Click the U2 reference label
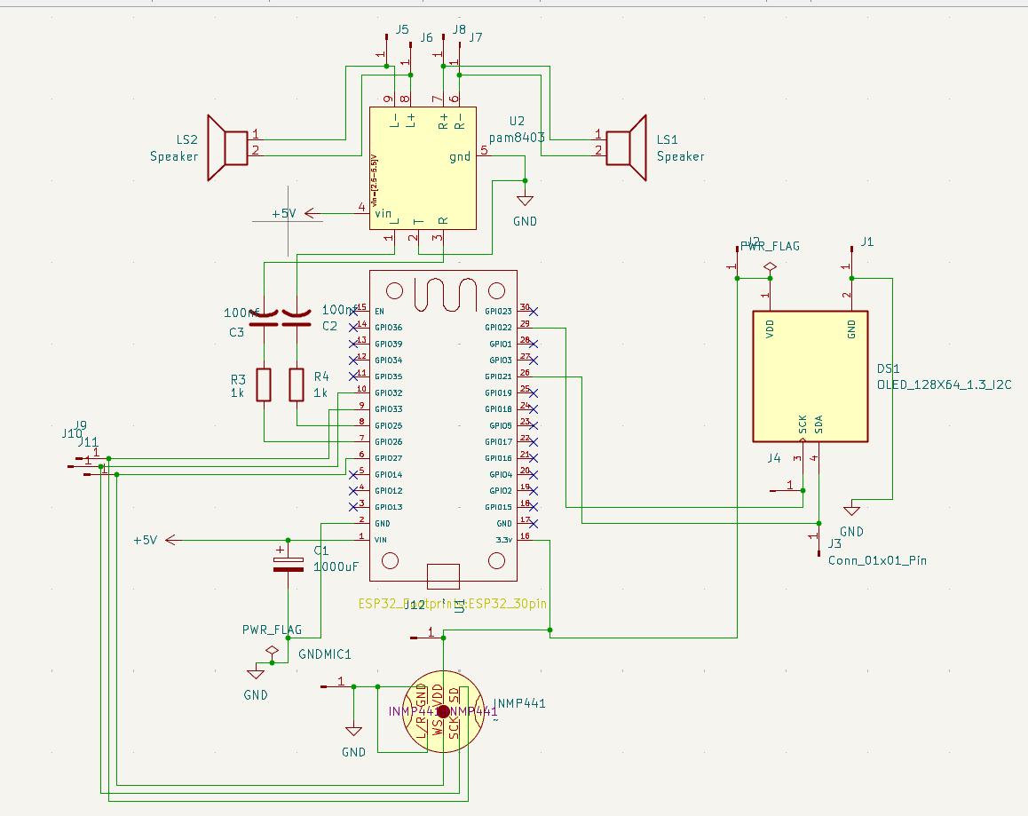Viewport: 1028px width, 816px height. 517,122
